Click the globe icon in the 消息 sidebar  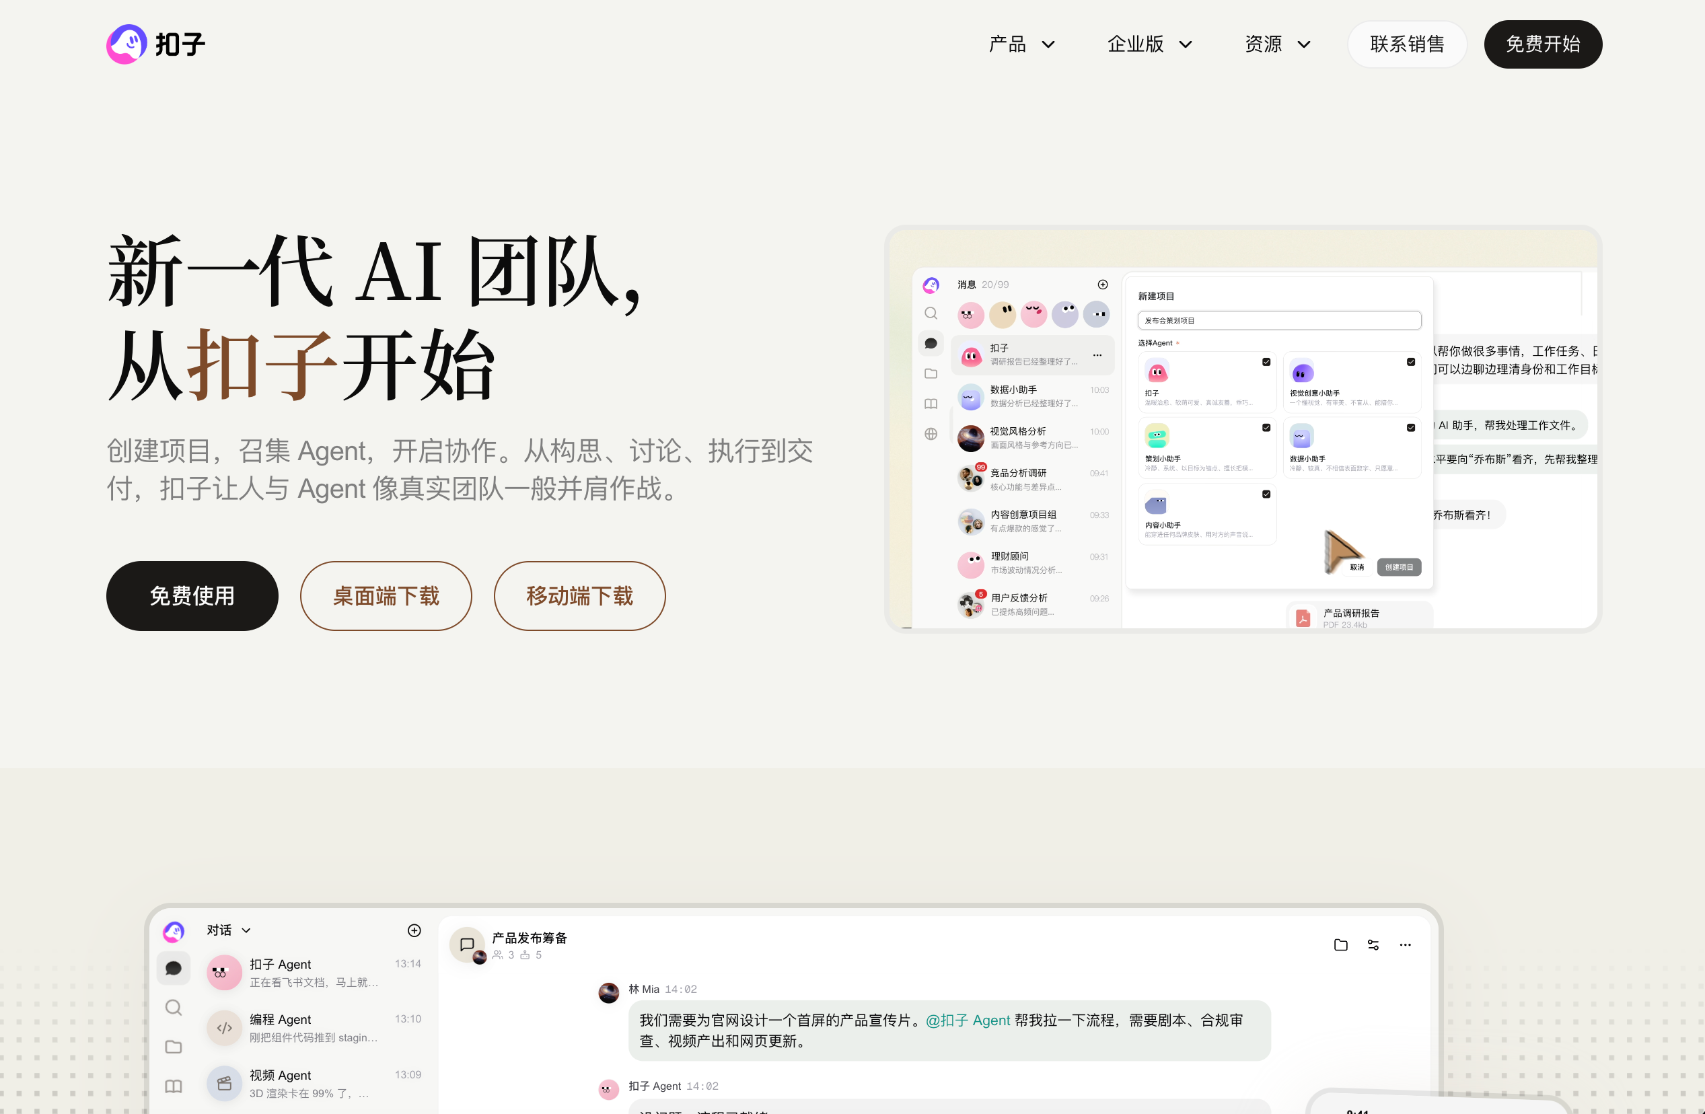coord(931,433)
